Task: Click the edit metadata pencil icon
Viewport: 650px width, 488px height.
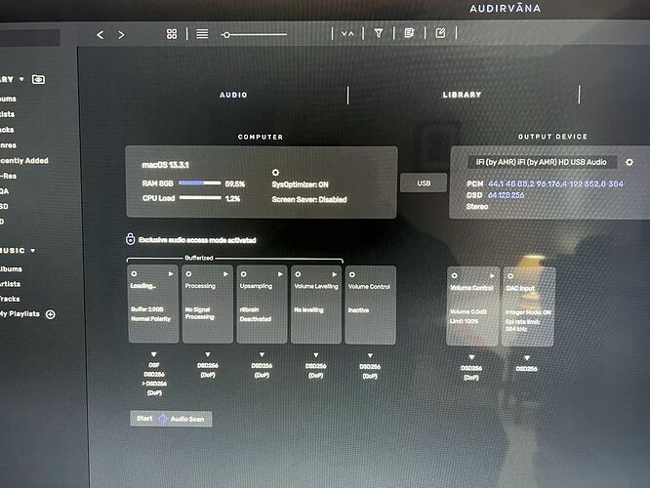Action: pyautogui.click(x=440, y=33)
